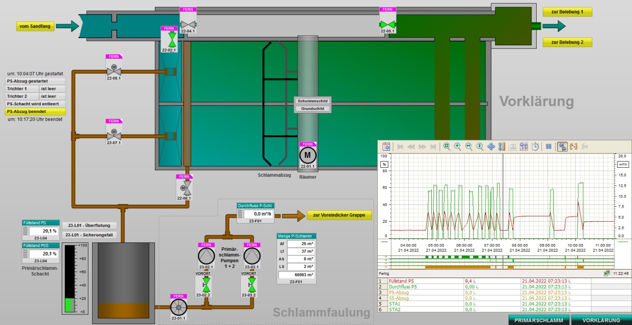Screen dimensions: 632x325
Task: Click motor valve 22-08.1 symbol
Action: [114, 71]
